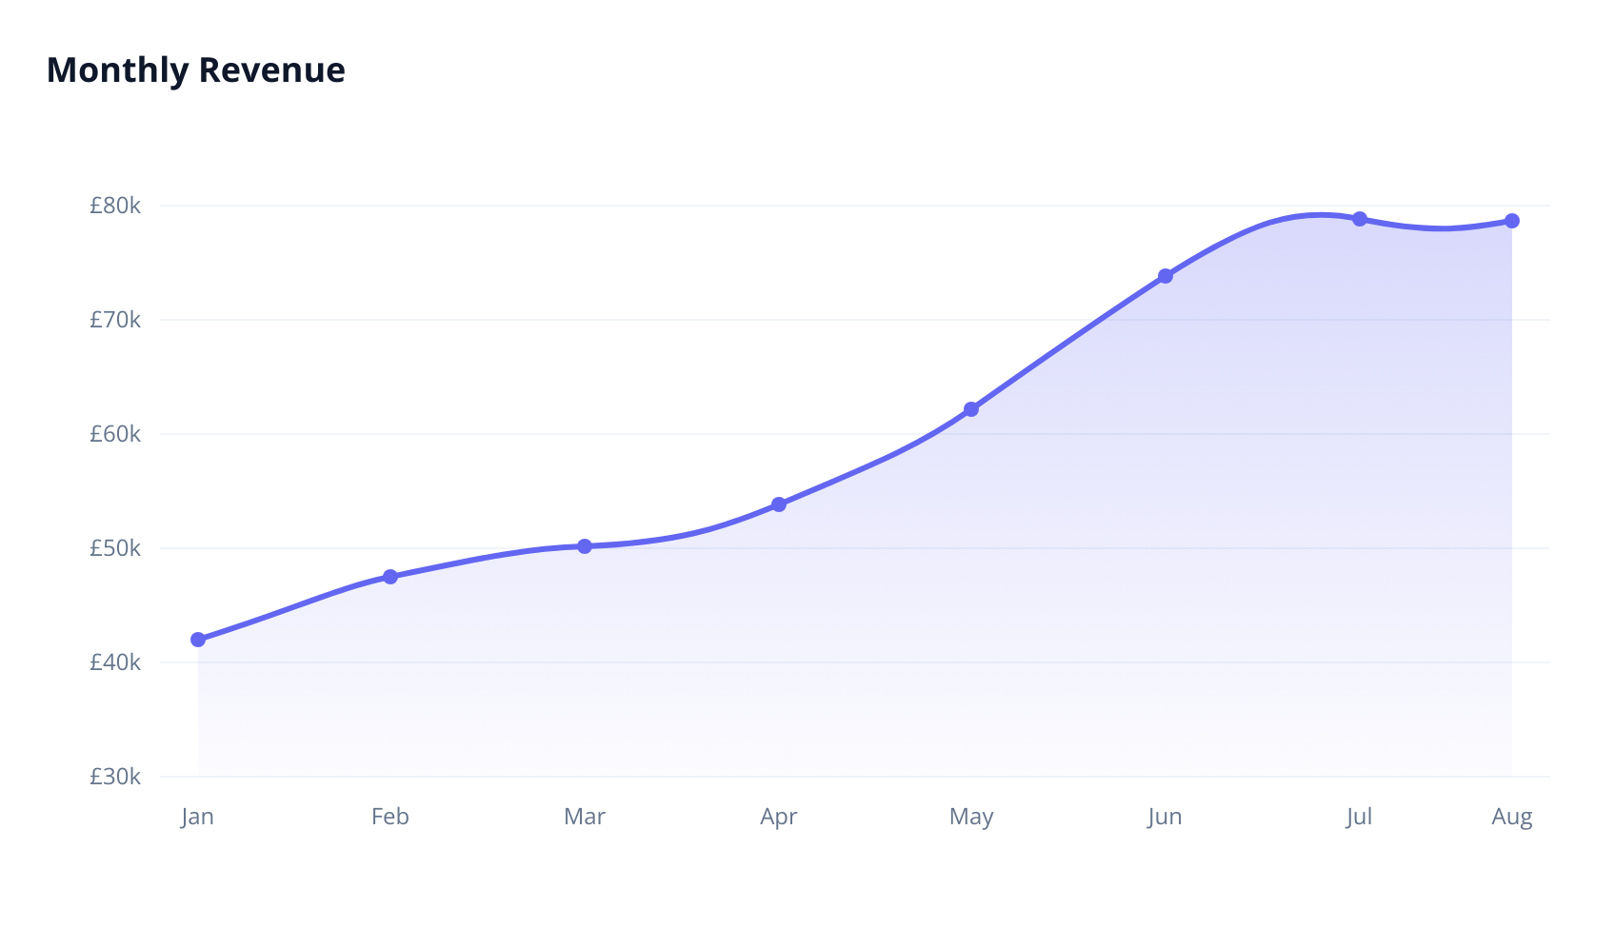The image size is (1615, 948).
Task: Click the £80k y-axis label
Action: tap(115, 206)
